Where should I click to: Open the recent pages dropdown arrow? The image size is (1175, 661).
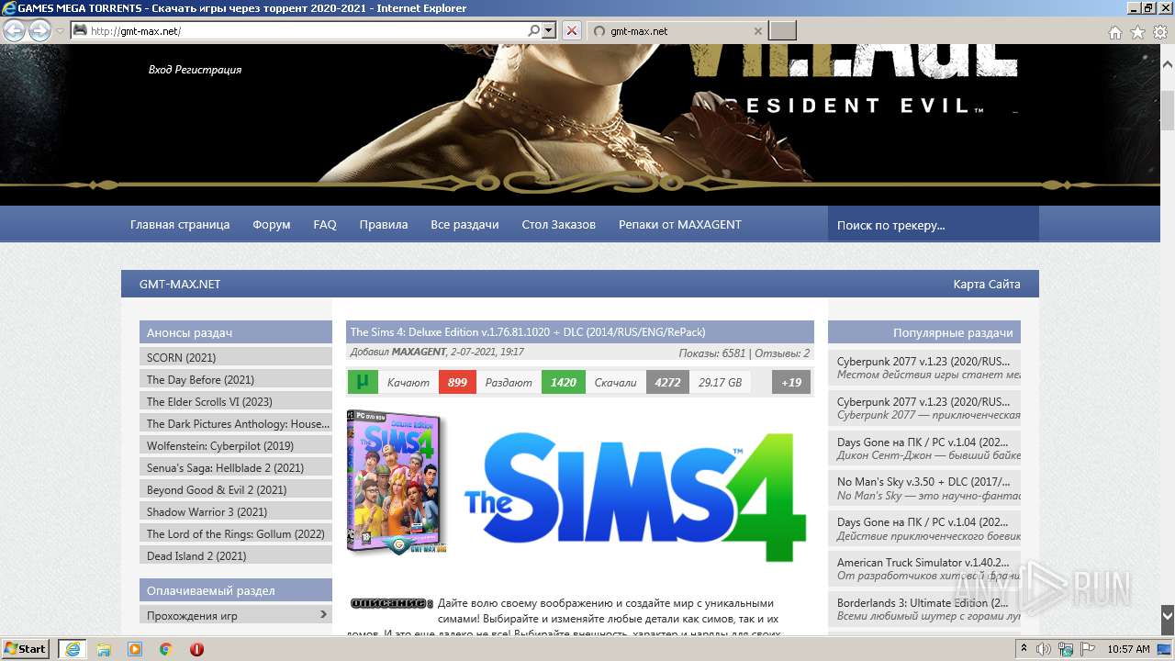click(60, 30)
